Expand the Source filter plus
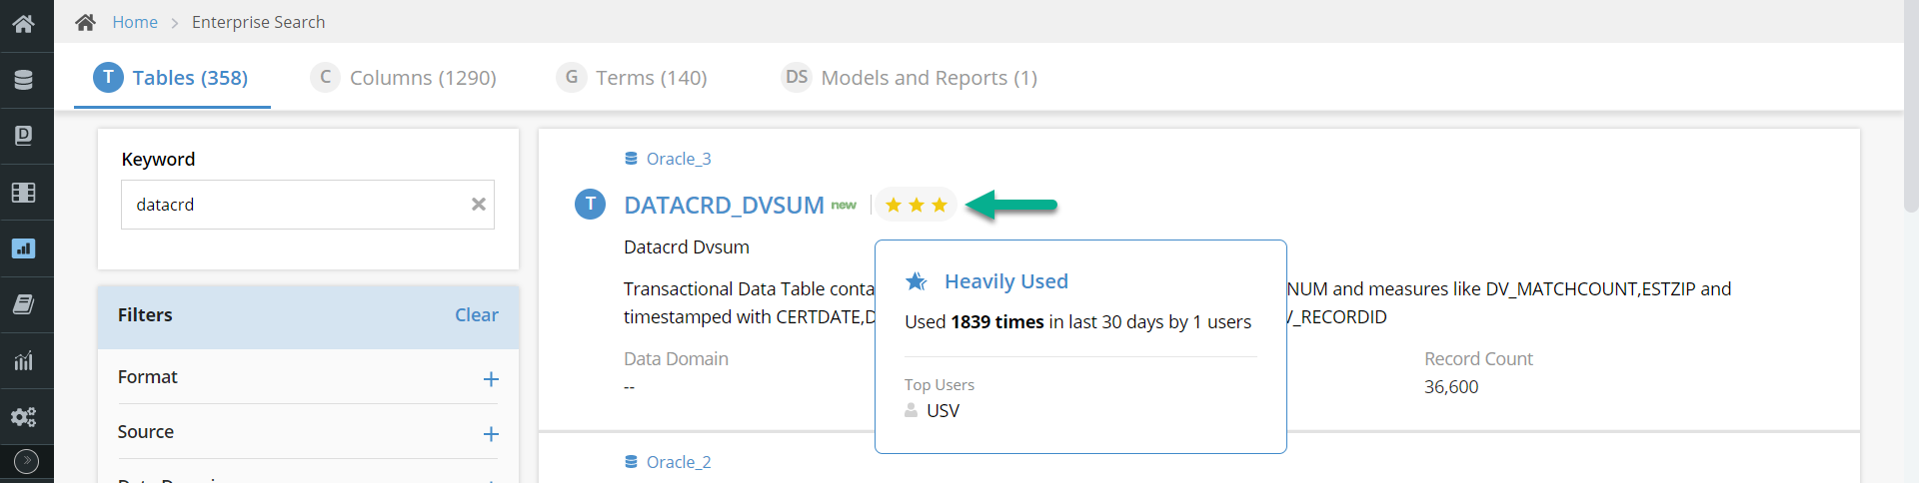1919x483 pixels. click(491, 434)
